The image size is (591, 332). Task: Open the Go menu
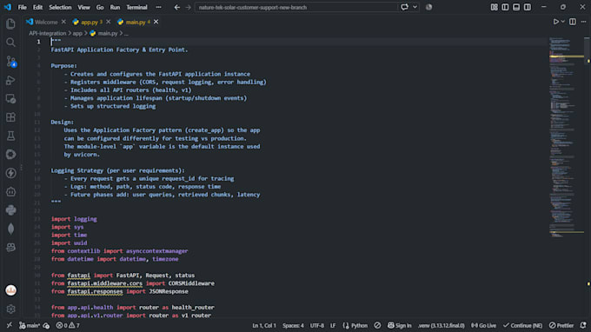pos(100,7)
